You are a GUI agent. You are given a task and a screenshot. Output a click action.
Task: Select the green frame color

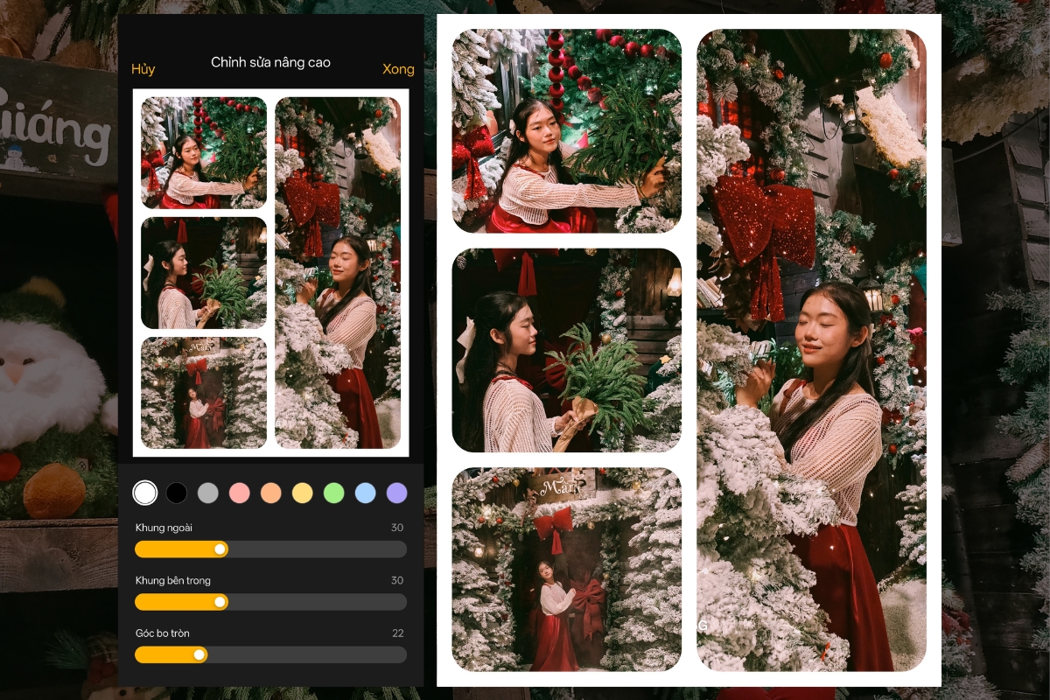tap(334, 493)
